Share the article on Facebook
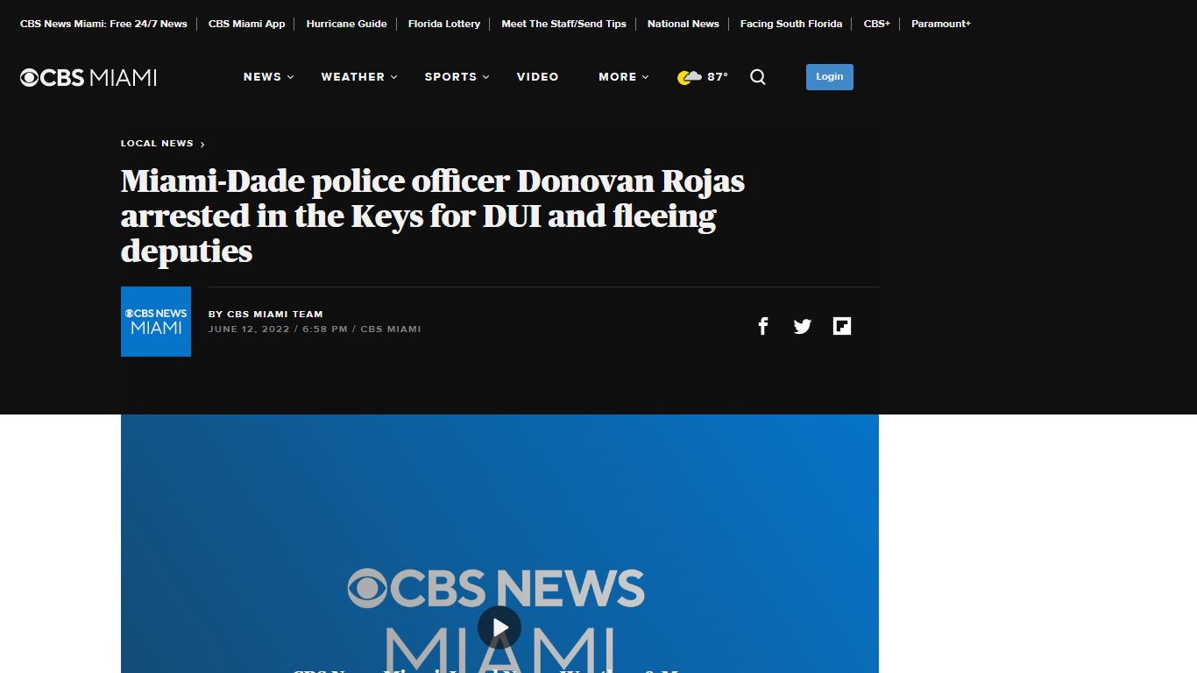This screenshot has height=673, width=1197. click(x=763, y=326)
